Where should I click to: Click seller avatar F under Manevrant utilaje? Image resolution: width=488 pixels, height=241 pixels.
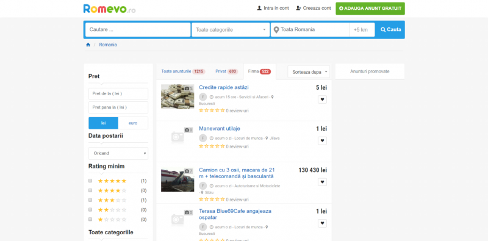[x=203, y=138]
